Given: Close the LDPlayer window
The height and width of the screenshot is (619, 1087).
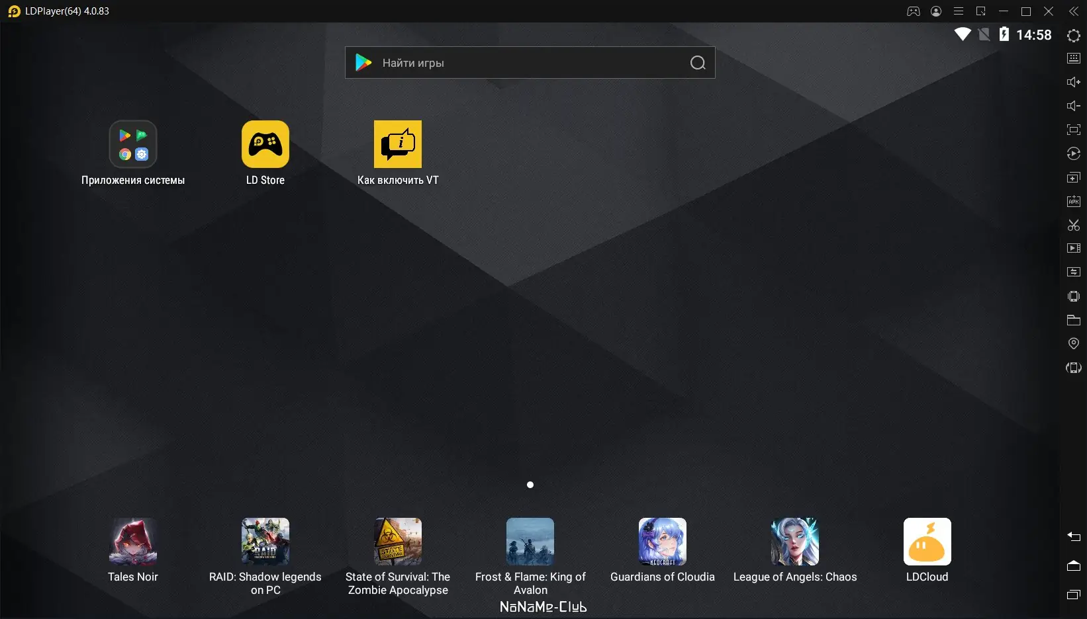Looking at the screenshot, I should coord(1049,11).
